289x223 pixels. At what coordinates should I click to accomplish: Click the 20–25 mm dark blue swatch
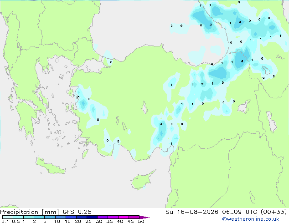point(81,217)
